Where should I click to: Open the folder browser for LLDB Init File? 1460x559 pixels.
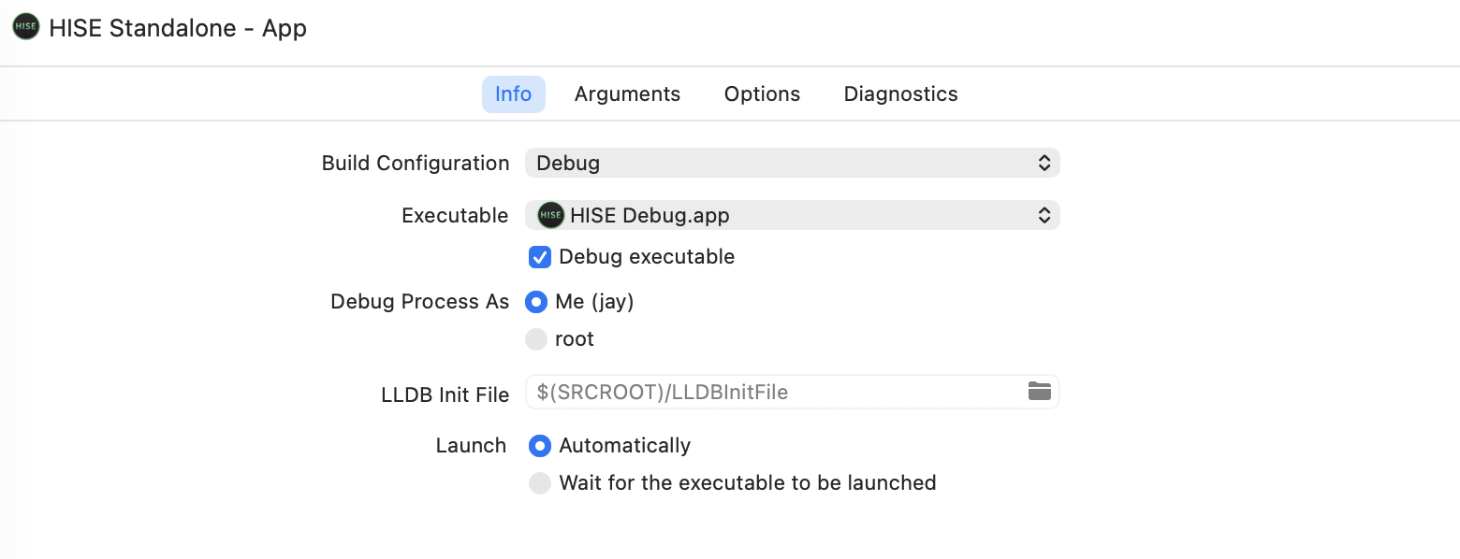pyautogui.click(x=1039, y=392)
